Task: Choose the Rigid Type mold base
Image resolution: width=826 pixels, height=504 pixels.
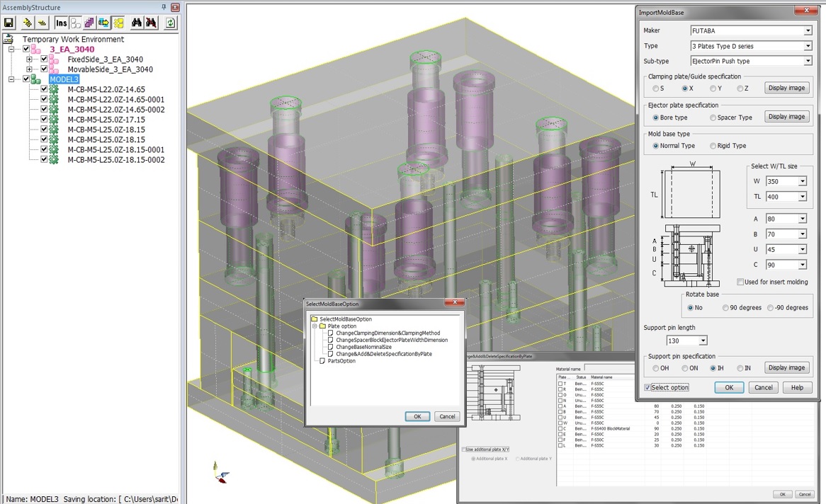Action: pyautogui.click(x=713, y=146)
